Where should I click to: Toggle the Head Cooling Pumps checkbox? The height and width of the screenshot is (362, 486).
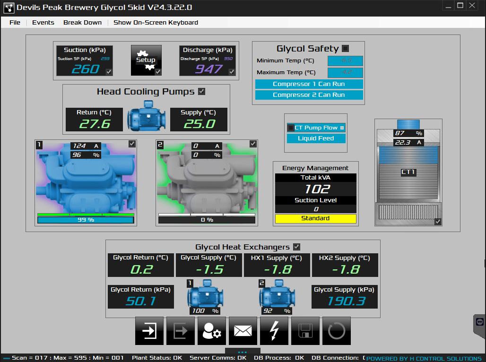click(x=201, y=91)
